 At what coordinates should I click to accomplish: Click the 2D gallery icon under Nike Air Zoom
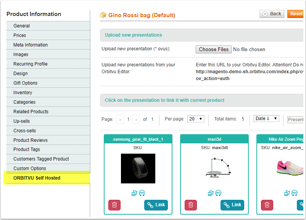(x=287, y=193)
